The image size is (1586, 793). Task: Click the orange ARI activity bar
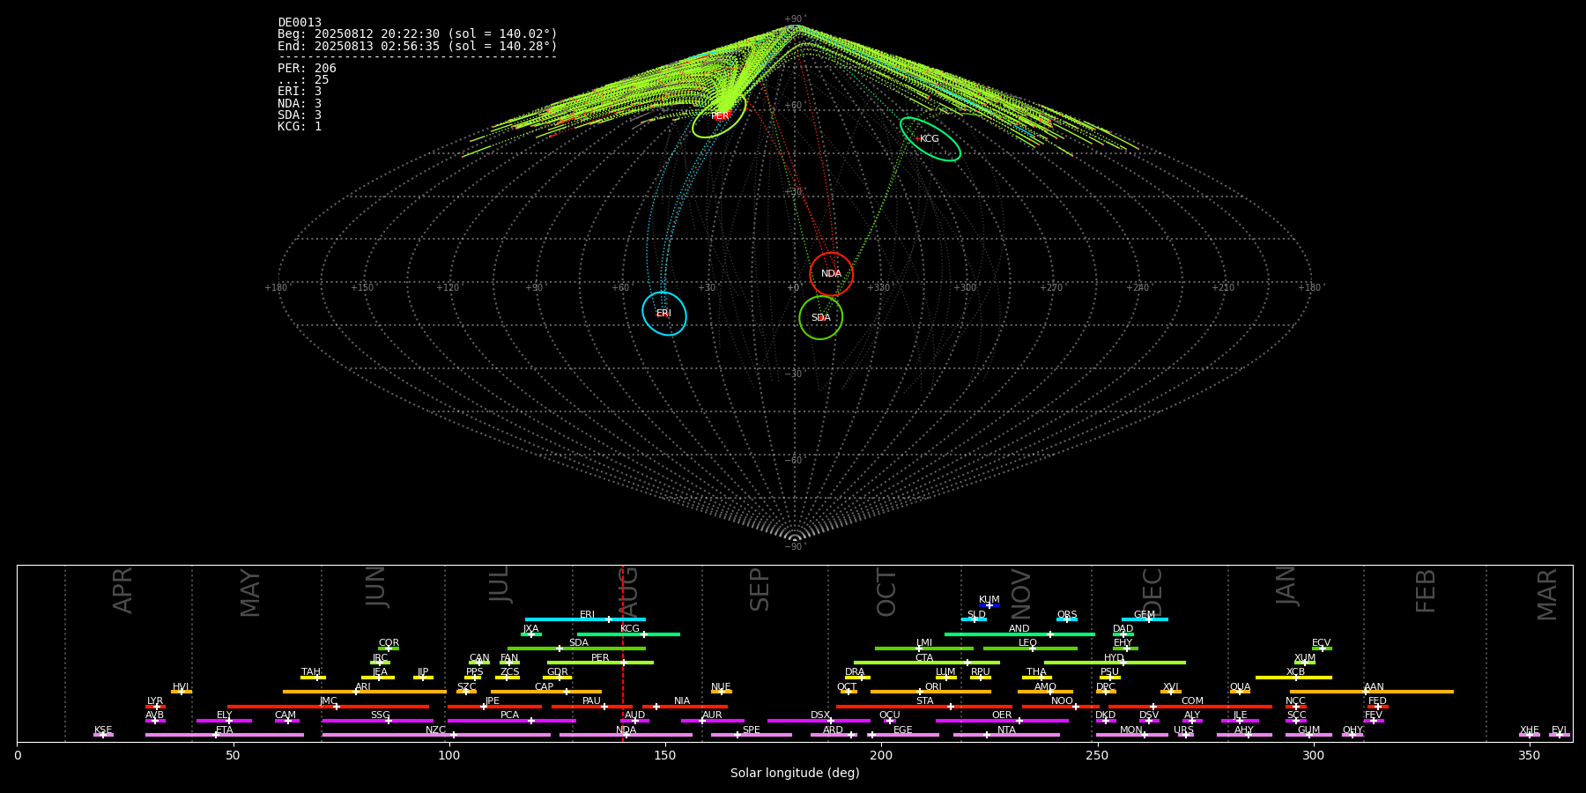(365, 692)
